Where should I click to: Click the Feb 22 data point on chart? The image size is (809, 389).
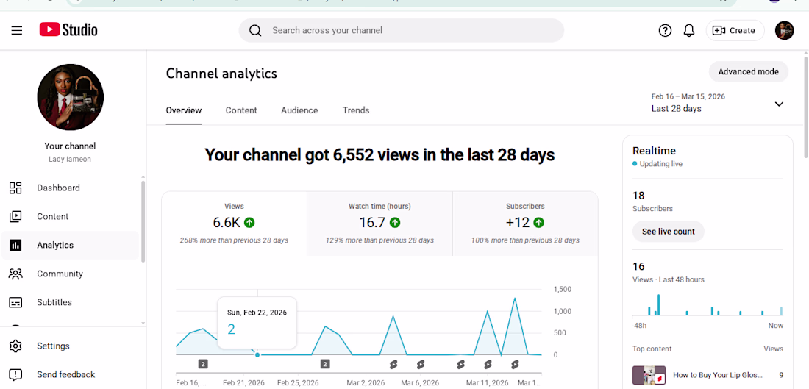257,355
